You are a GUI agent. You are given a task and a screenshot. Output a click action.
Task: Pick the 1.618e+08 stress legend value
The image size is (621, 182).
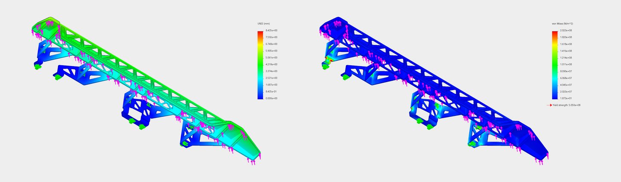point(566,44)
